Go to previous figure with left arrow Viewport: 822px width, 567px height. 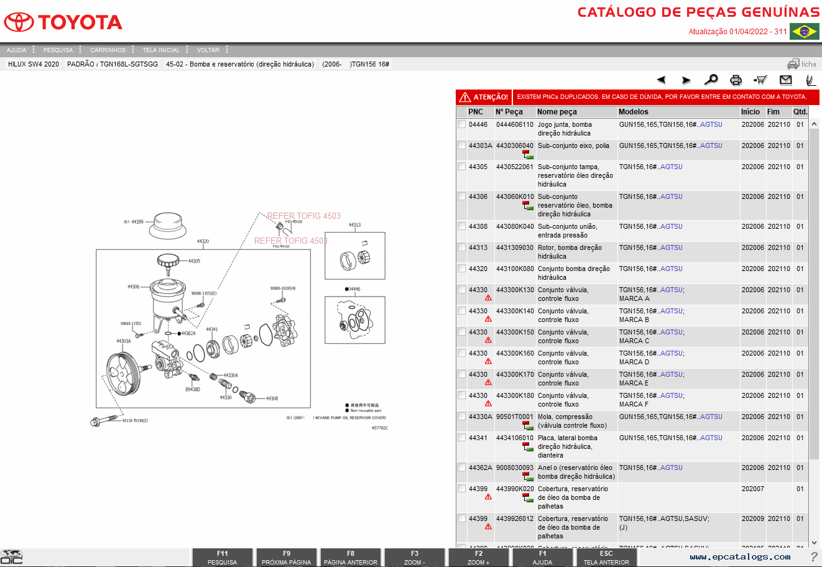661,80
